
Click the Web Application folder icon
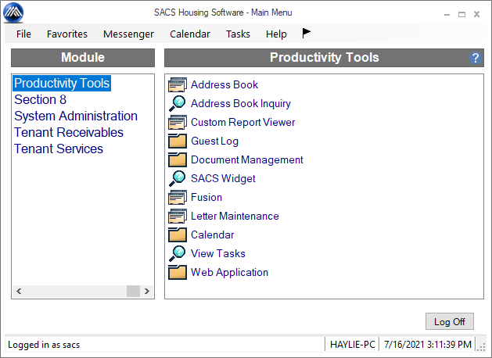click(178, 272)
